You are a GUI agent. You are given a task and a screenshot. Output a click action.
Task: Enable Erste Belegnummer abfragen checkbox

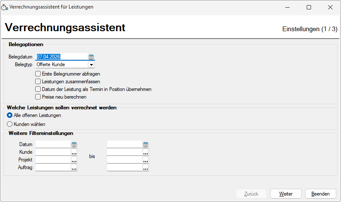pyautogui.click(x=38, y=74)
